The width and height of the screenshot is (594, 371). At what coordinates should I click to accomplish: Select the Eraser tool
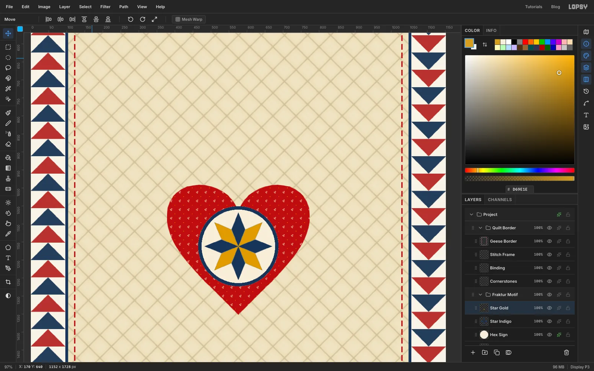[x=8, y=144]
